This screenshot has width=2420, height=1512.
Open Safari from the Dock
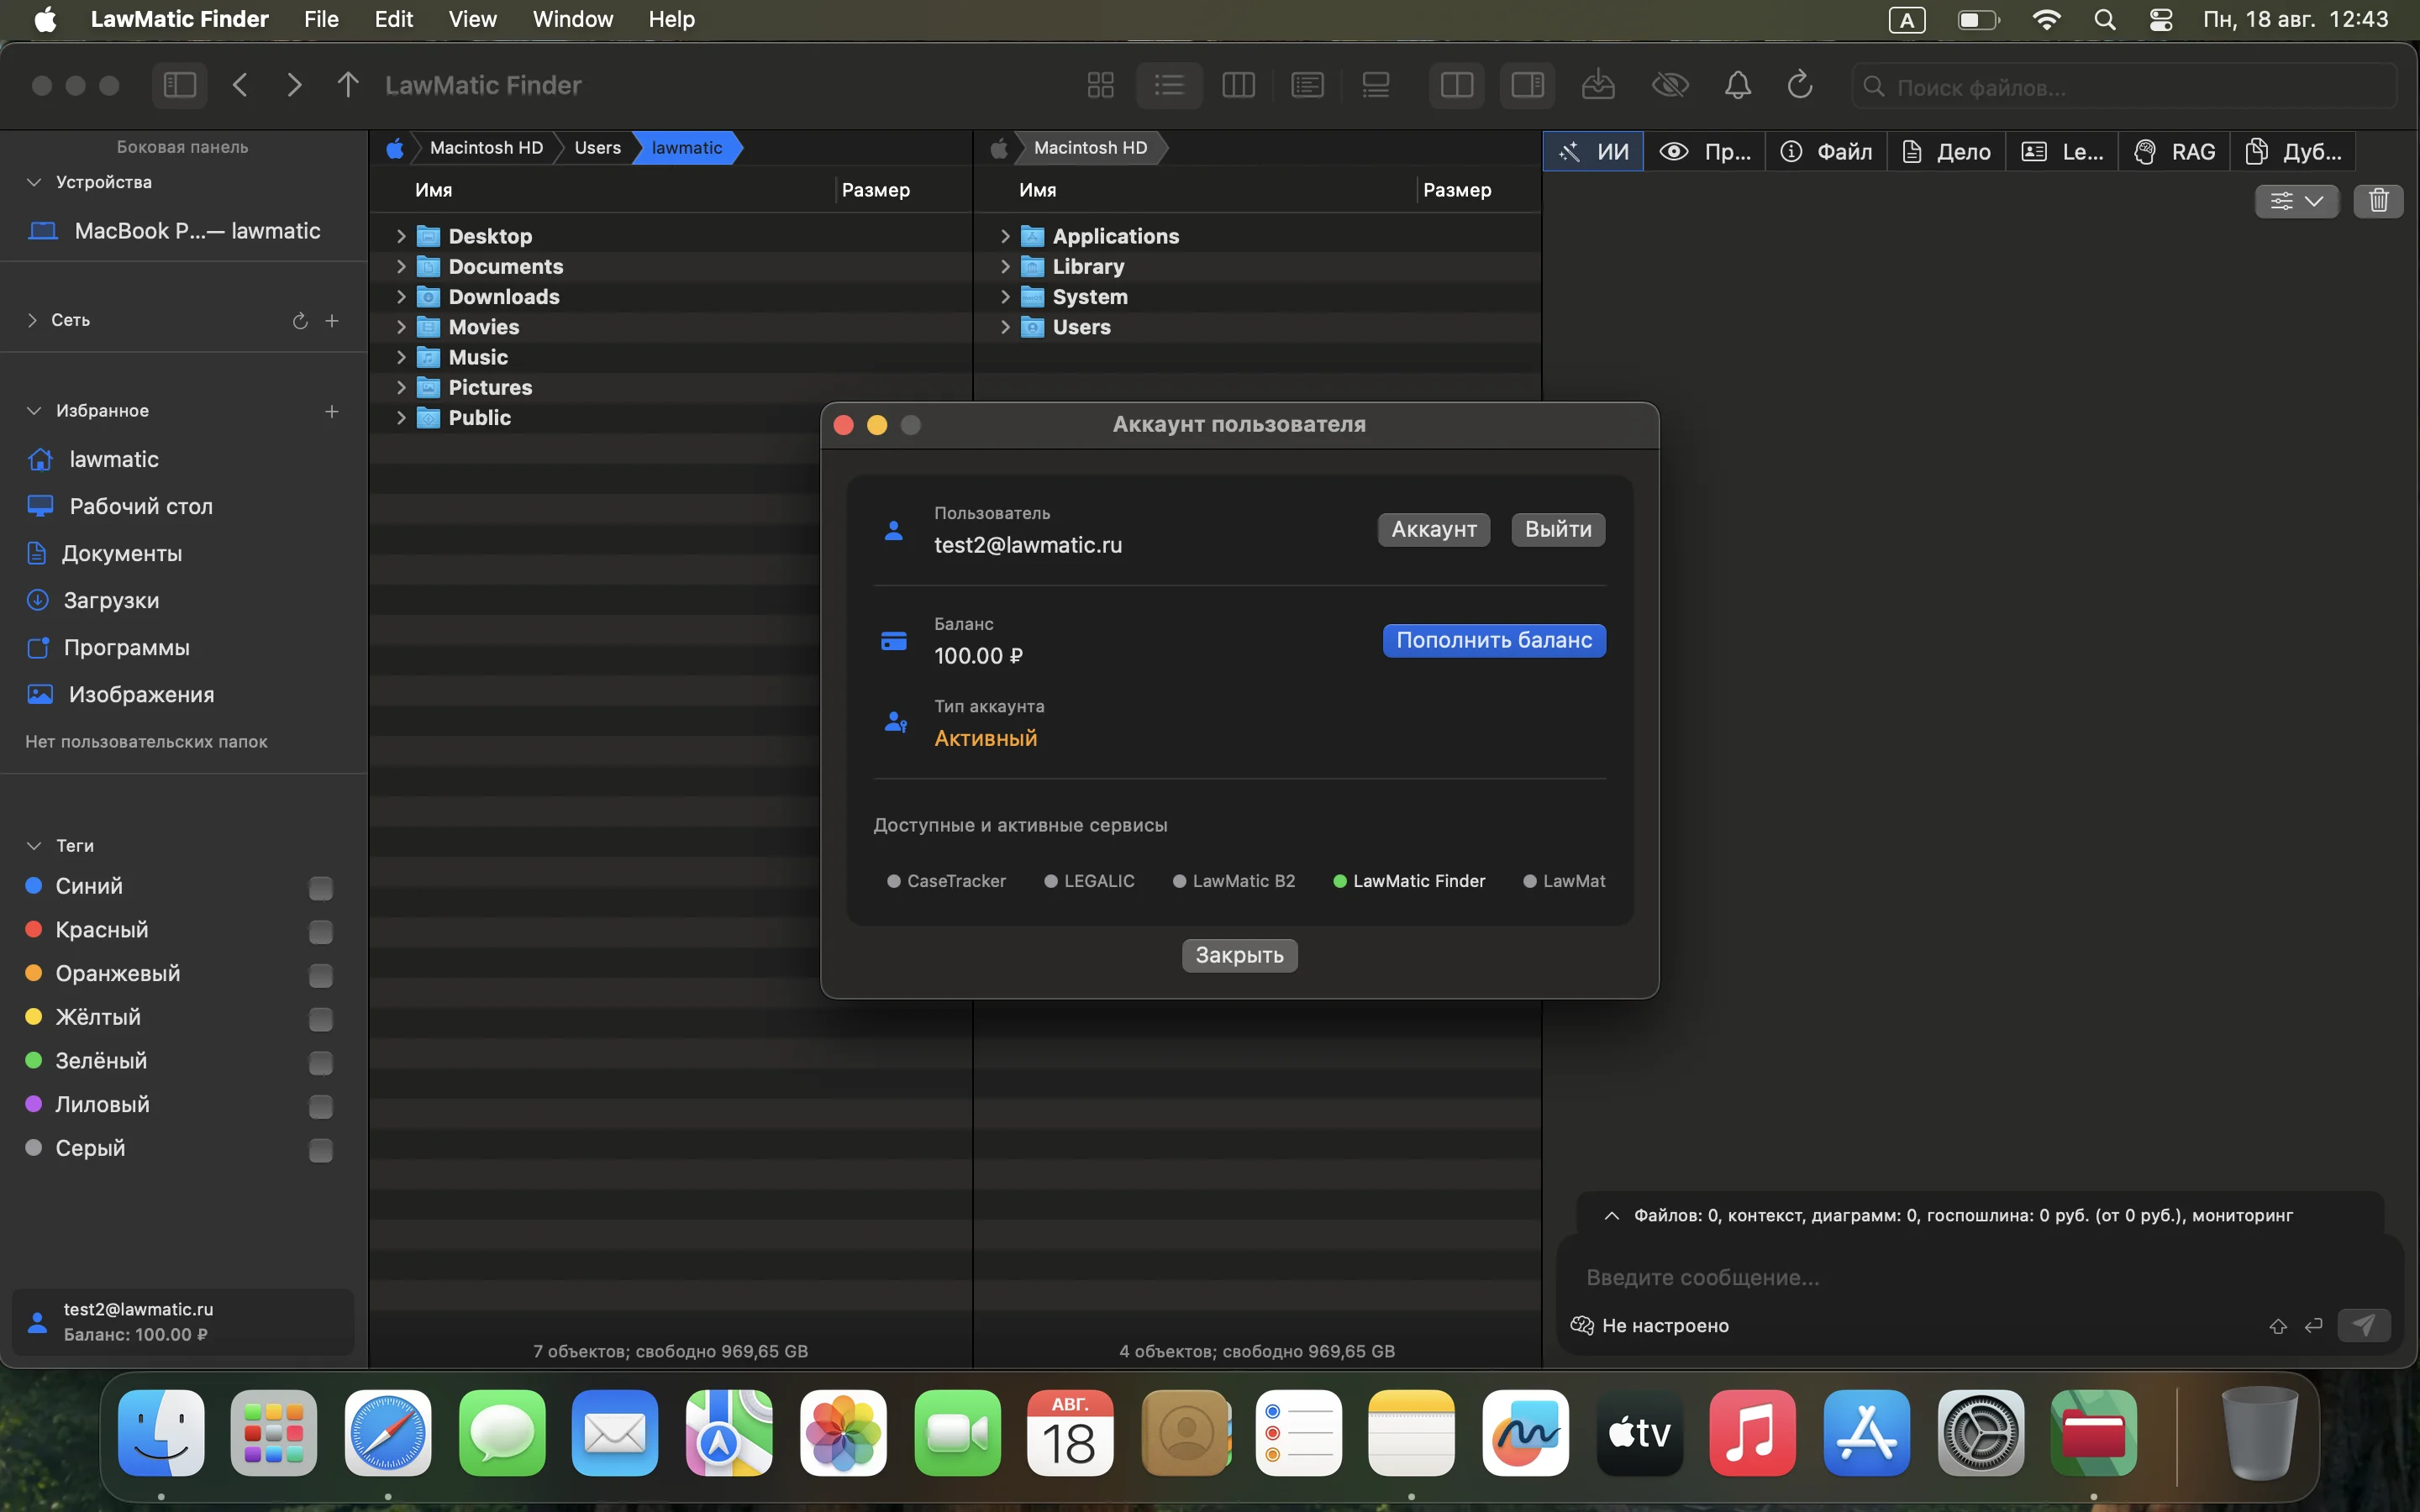(388, 1433)
